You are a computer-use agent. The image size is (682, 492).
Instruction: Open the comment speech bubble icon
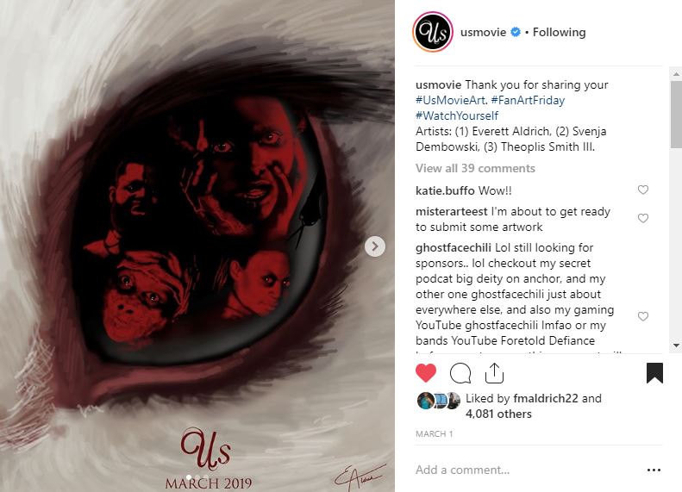460,373
